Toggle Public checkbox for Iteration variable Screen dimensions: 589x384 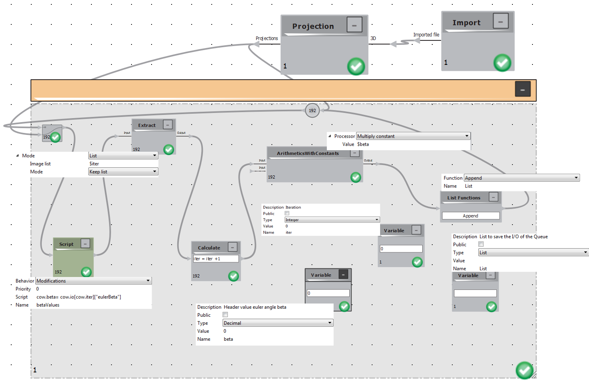[x=287, y=213]
